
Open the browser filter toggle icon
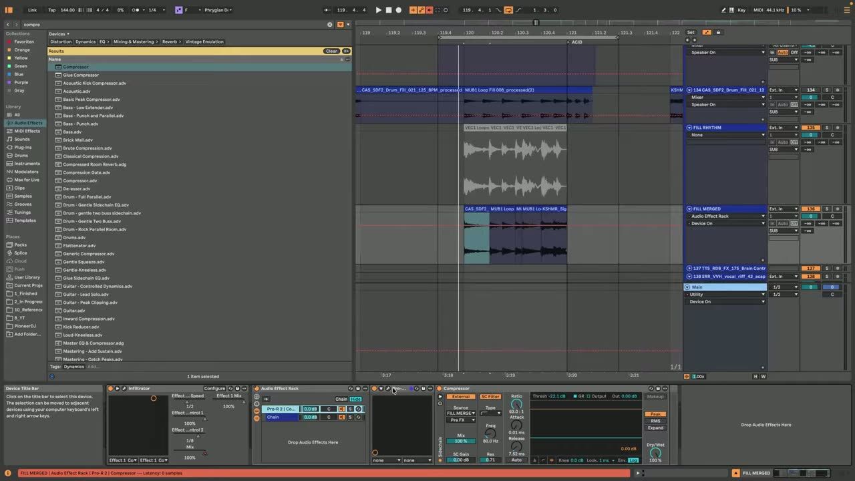[340, 24]
